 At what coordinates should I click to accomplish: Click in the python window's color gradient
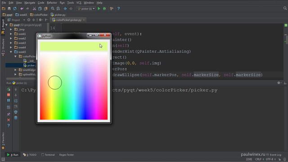[74, 86]
